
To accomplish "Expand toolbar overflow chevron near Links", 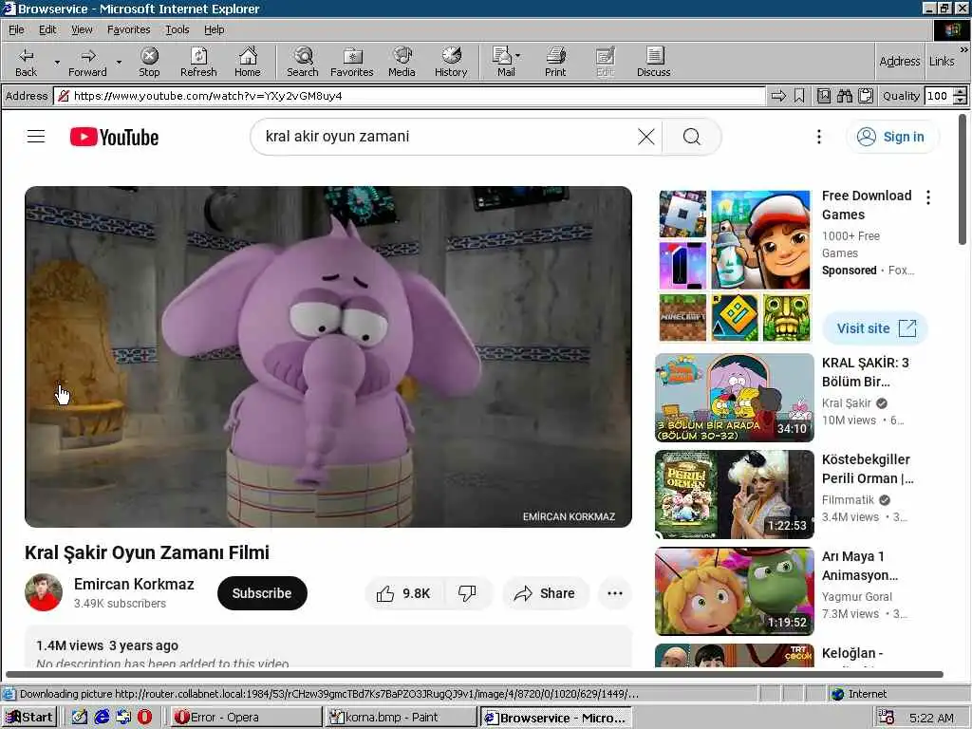I will click(964, 49).
